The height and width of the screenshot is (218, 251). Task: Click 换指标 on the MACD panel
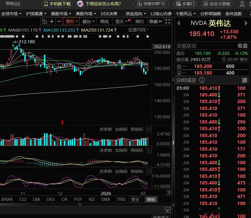coord(137,150)
